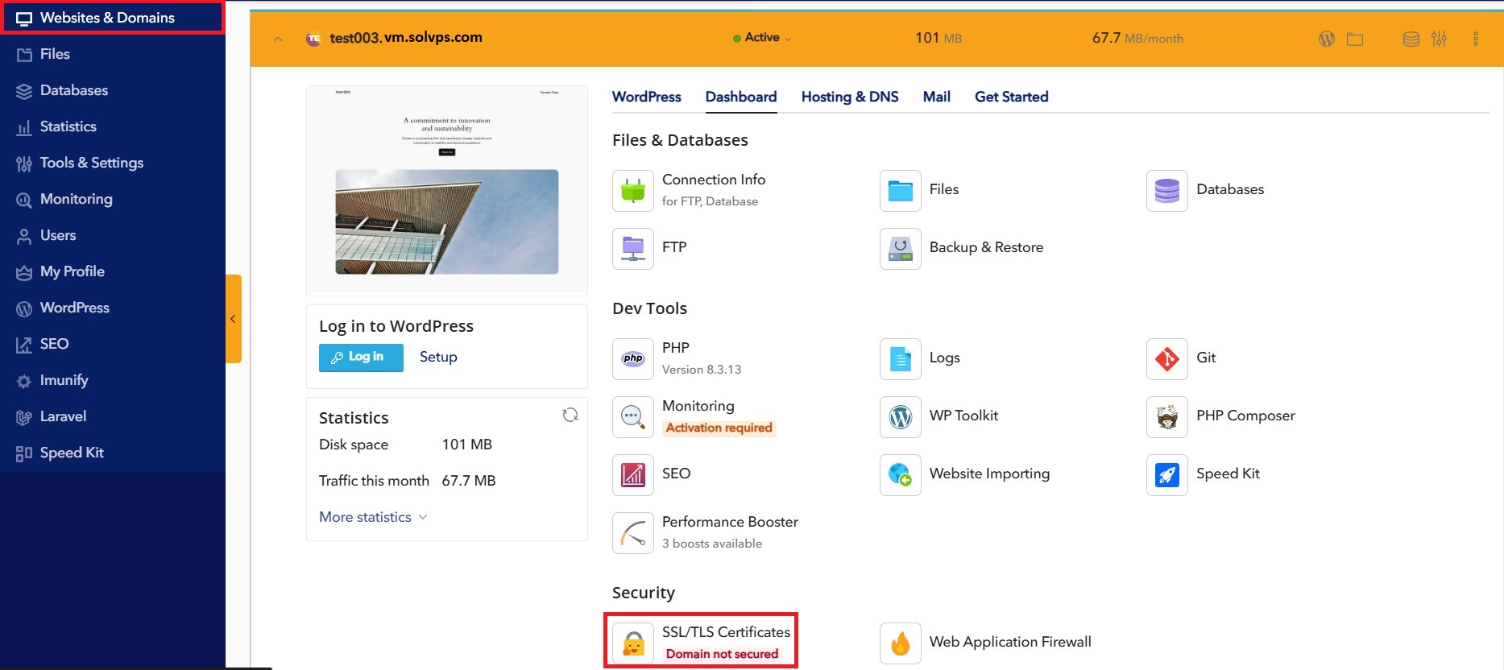Open the FTP icon

[633, 248]
